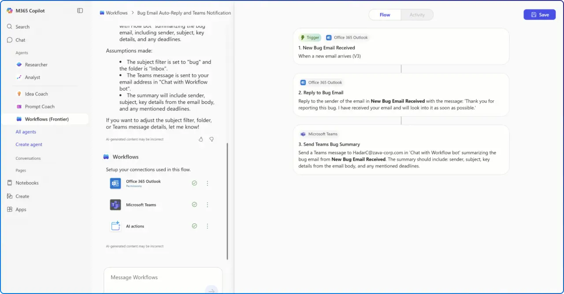Open the Microsoft Teams connection options menu
The height and width of the screenshot is (294, 564).
point(208,204)
